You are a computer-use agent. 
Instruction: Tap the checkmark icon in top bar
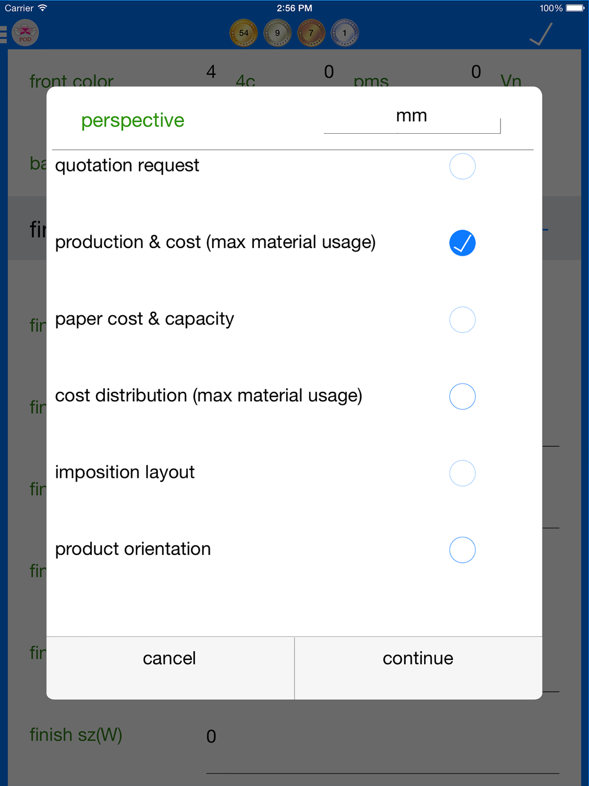pos(541,34)
